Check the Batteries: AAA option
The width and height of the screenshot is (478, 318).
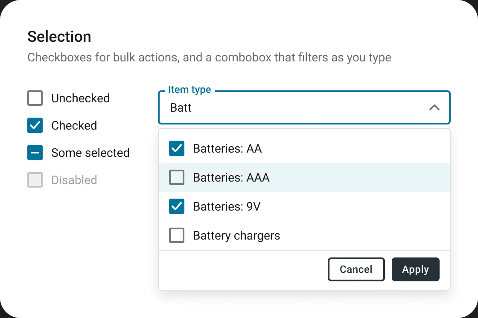pos(177,177)
